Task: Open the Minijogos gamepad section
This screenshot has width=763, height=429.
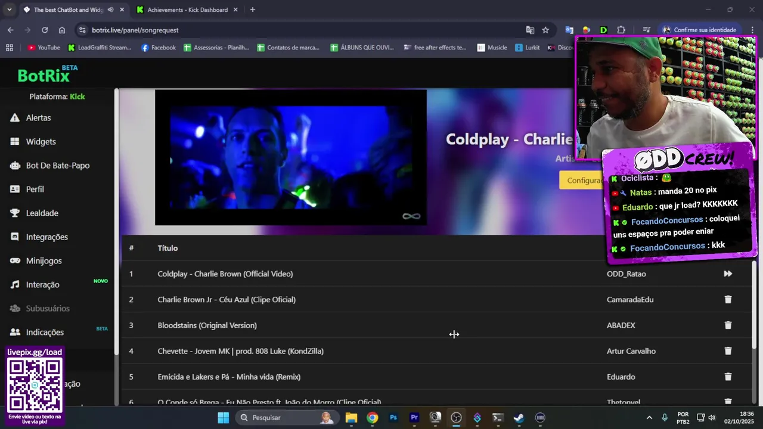Action: click(x=44, y=261)
